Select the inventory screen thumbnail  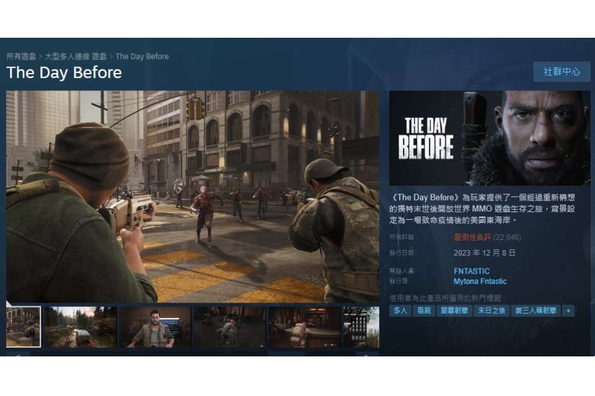[361, 327]
